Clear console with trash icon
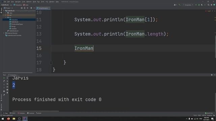216x121 pixels. 7,93
